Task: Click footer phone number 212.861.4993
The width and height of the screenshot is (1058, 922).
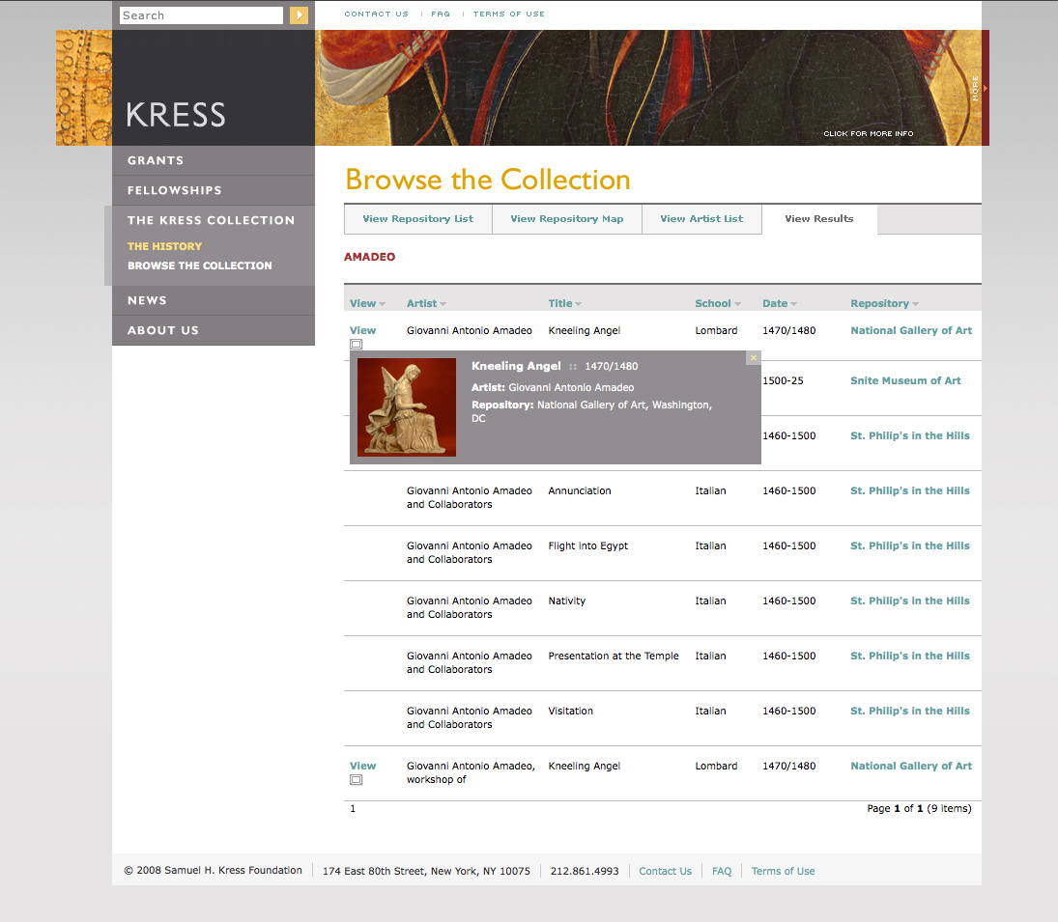Action: coord(585,871)
